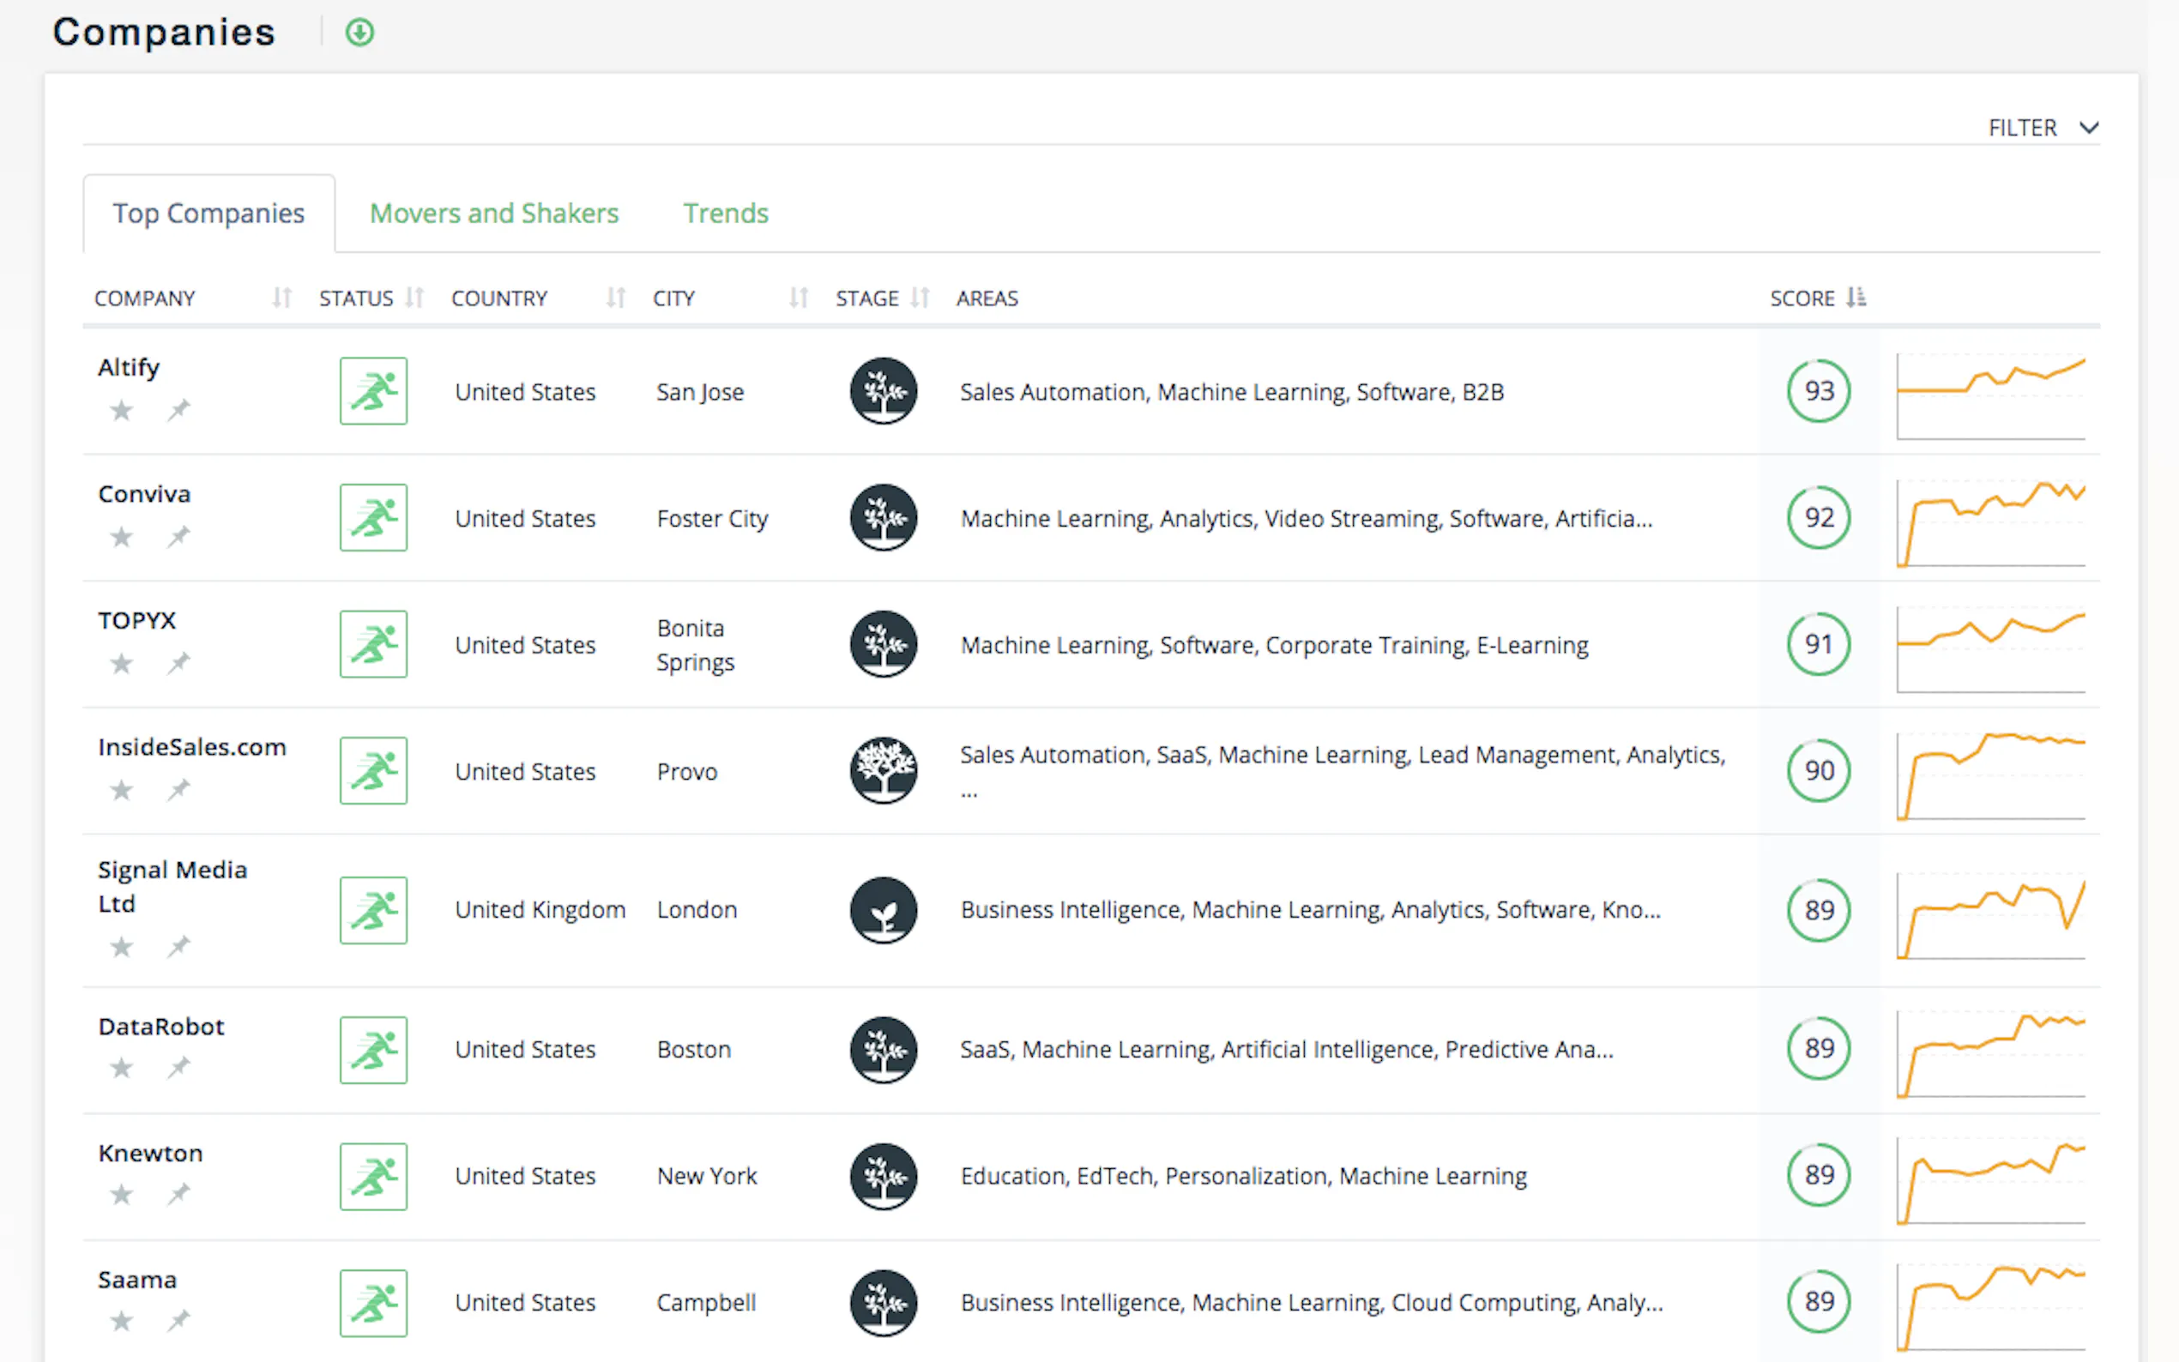Open the TOPYX company link
This screenshot has height=1362, width=2179.
(137, 620)
